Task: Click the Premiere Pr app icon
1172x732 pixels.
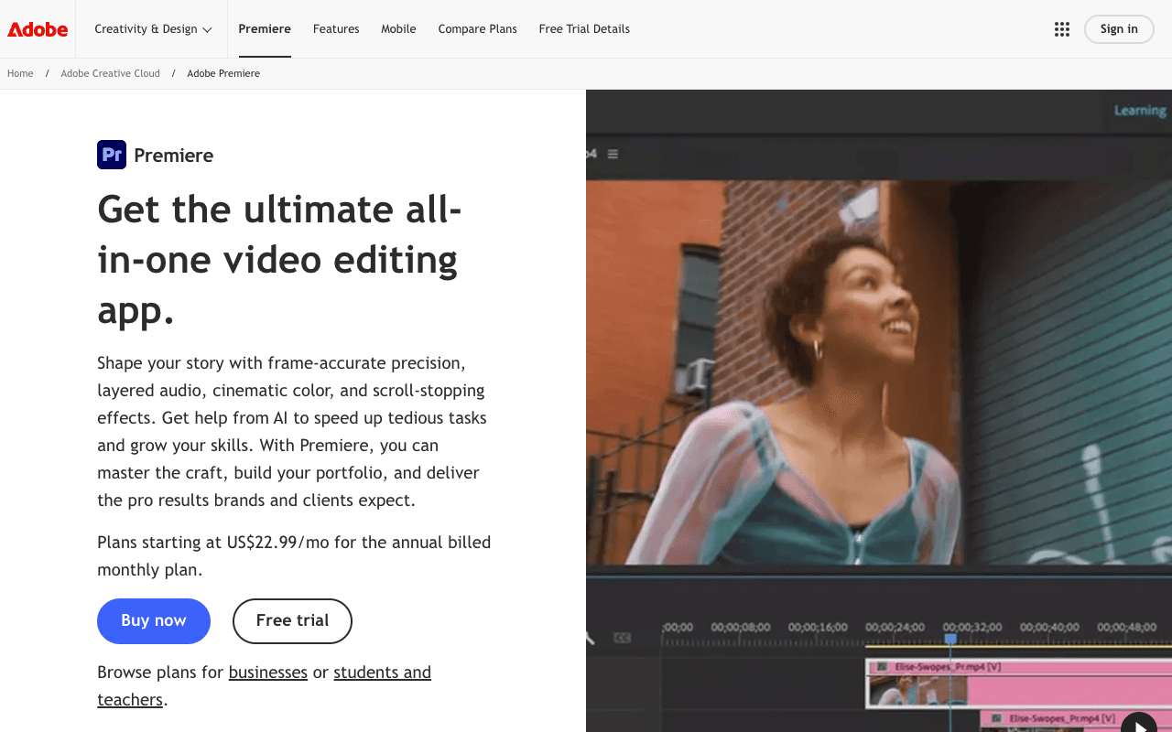Action: pos(111,155)
